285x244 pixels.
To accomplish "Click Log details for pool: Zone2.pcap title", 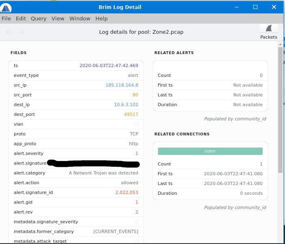I will [141, 32].
